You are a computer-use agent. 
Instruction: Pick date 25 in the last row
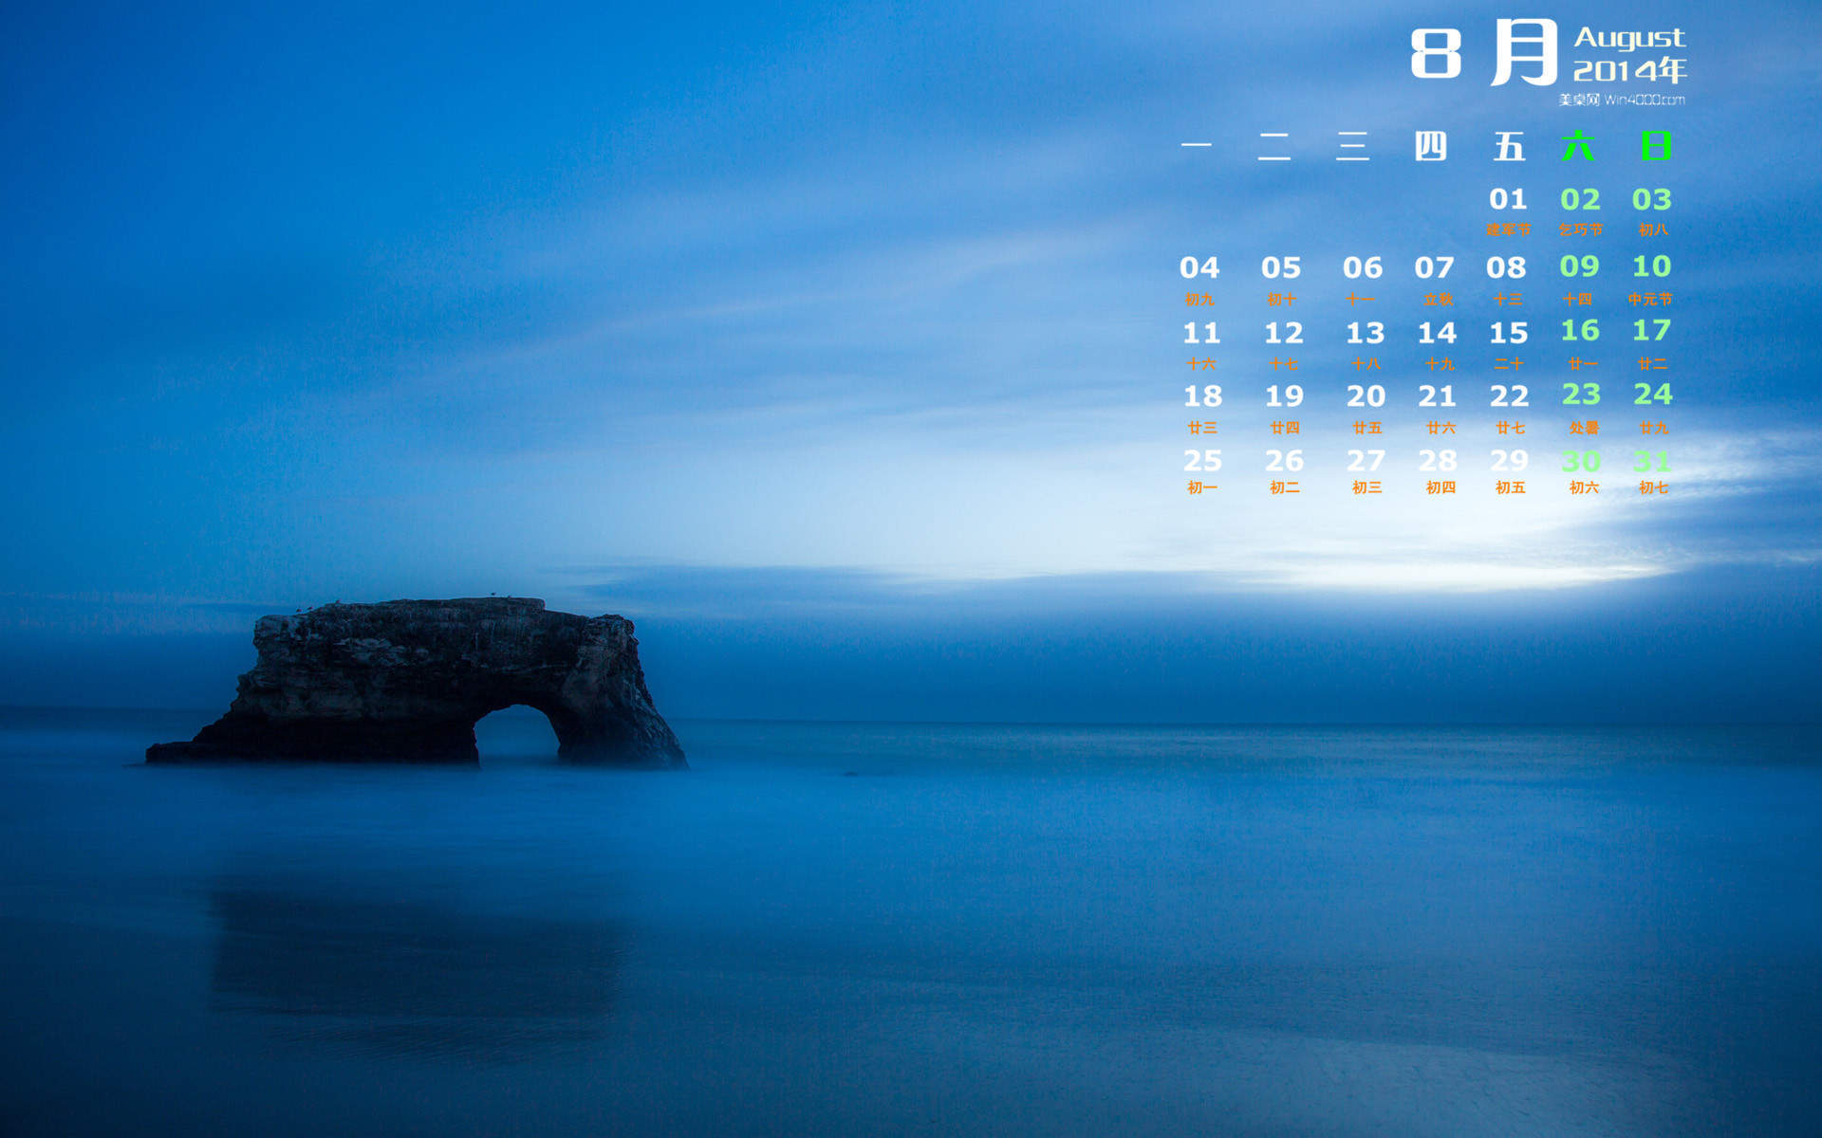[x=1202, y=461]
